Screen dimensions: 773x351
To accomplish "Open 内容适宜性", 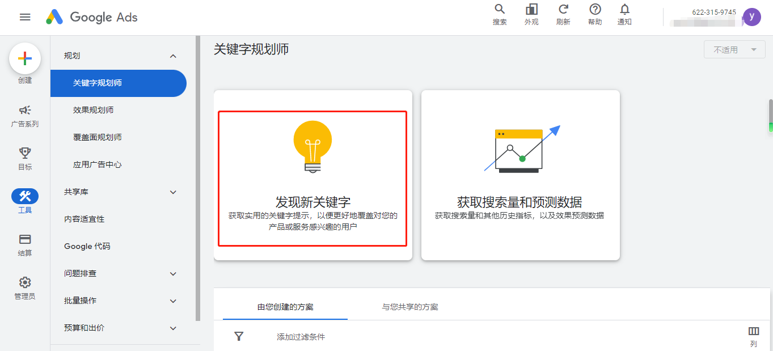I will [85, 219].
